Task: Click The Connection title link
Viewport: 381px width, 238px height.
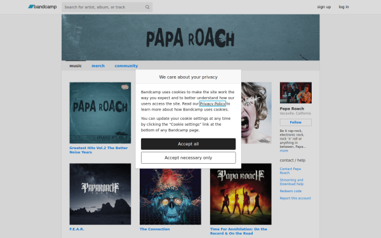Action: tap(155, 229)
